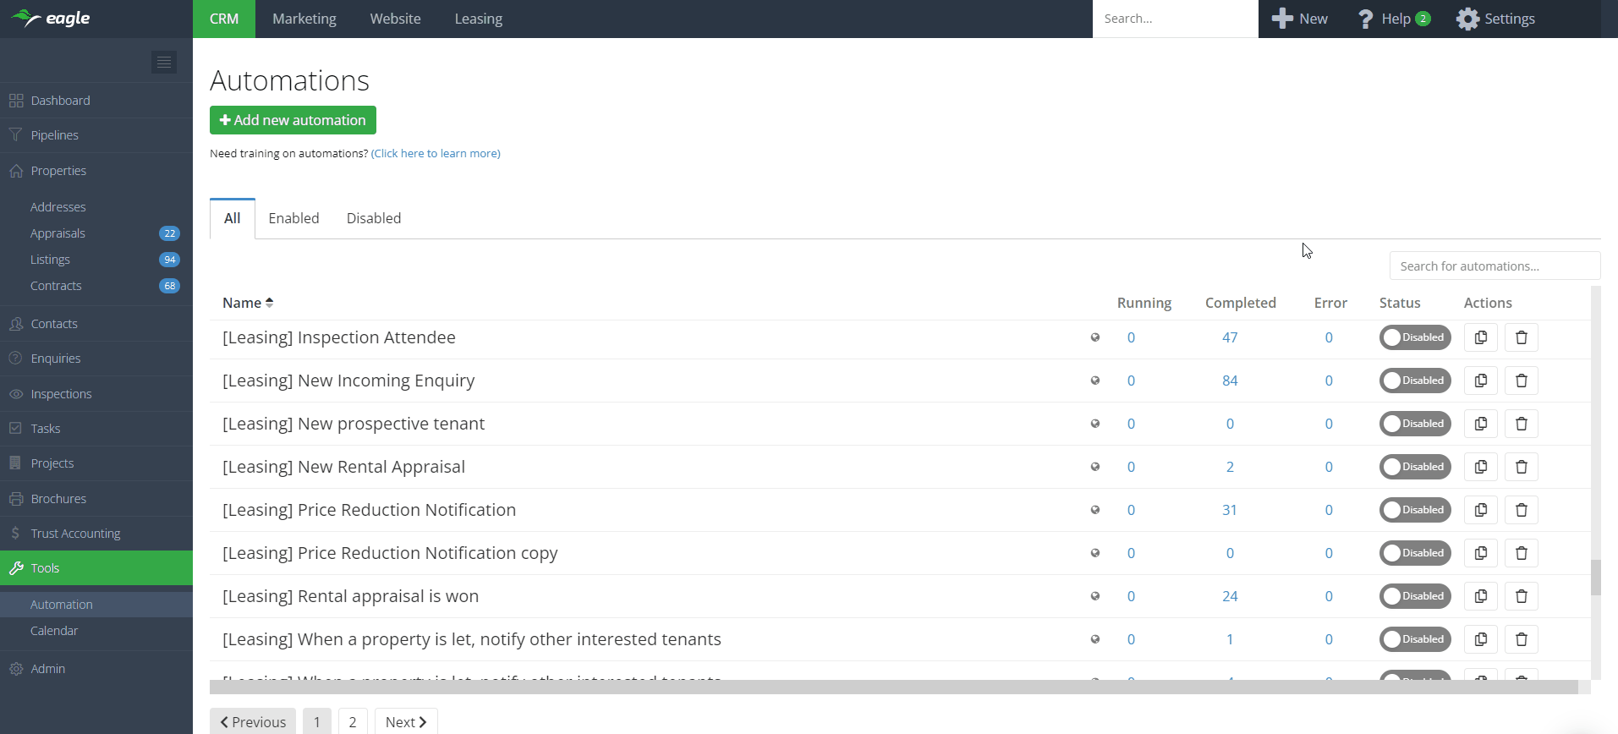This screenshot has width=1618, height=734.
Task: Sort automations by Name column arrow
Action: 269,303
